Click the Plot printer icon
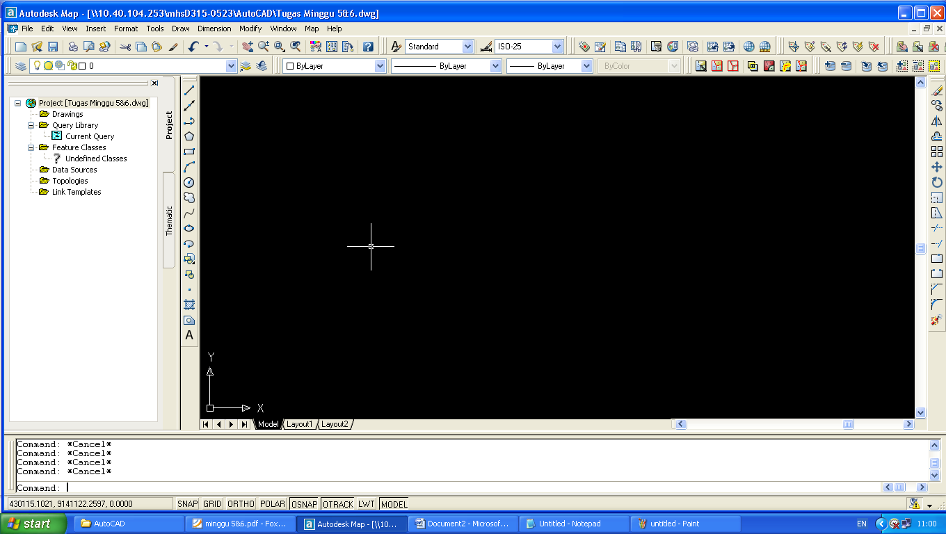The width and height of the screenshot is (946, 534). [73, 47]
